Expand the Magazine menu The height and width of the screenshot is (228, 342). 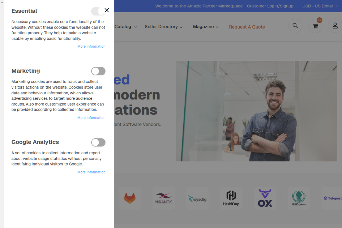point(206,27)
